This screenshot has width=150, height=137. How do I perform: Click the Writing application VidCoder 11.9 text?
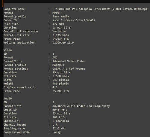63,43
